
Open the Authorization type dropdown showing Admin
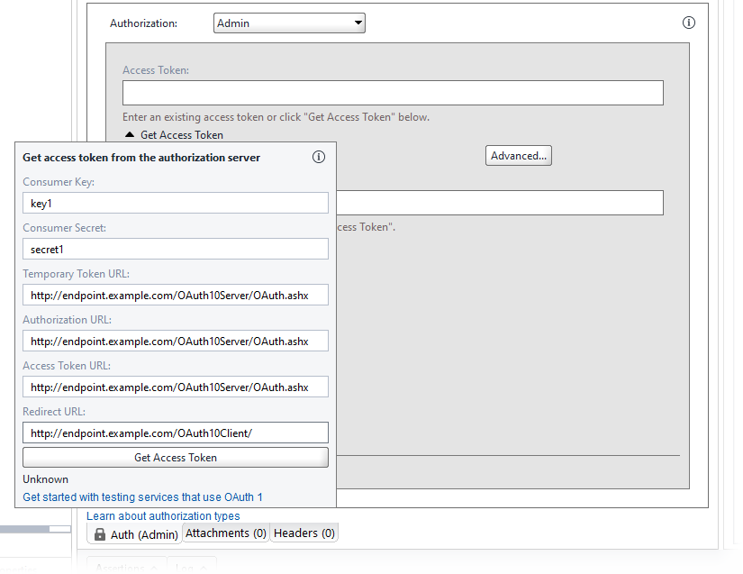click(x=288, y=23)
